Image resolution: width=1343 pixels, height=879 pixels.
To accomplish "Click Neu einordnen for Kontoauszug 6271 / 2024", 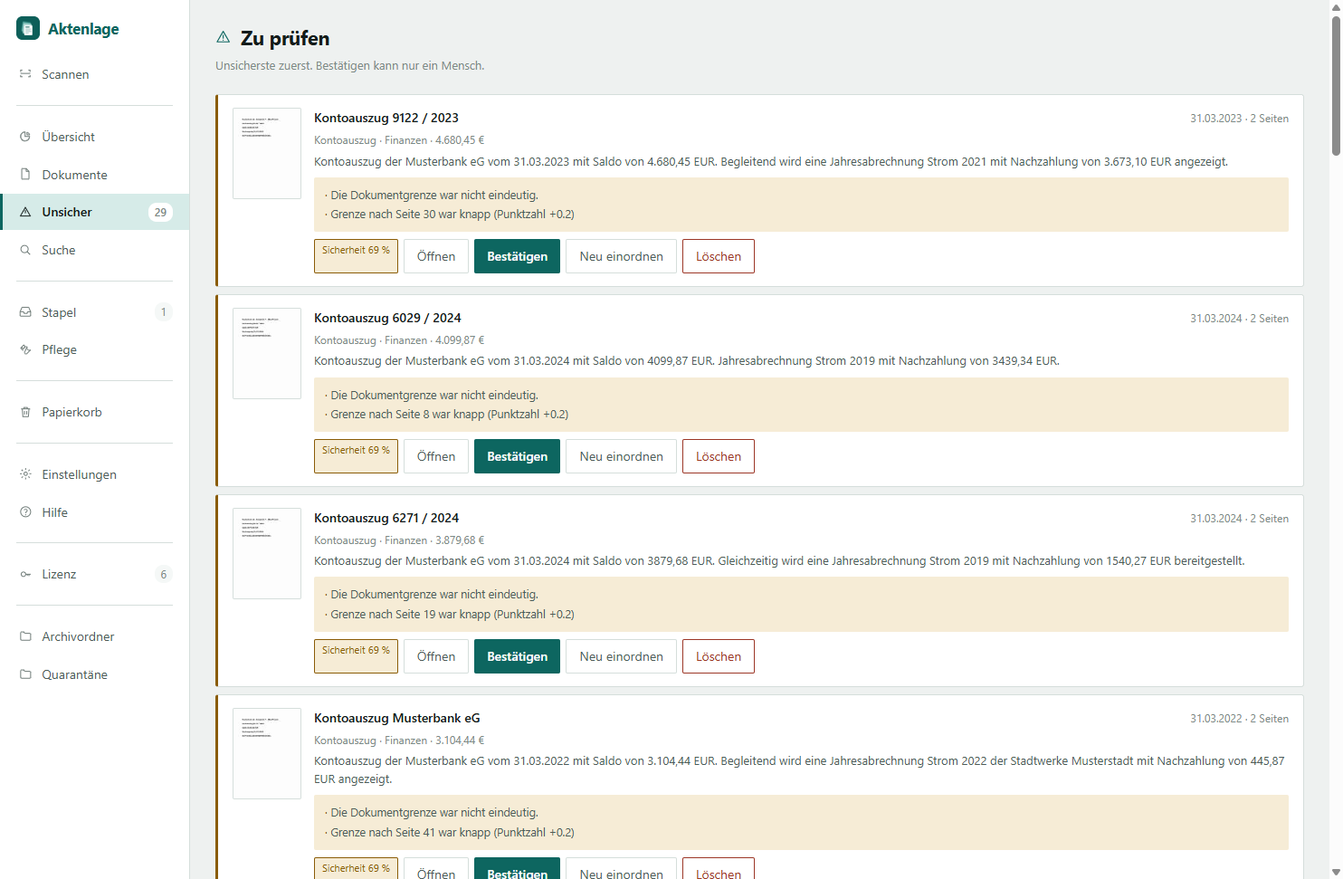I will (x=621, y=656).
